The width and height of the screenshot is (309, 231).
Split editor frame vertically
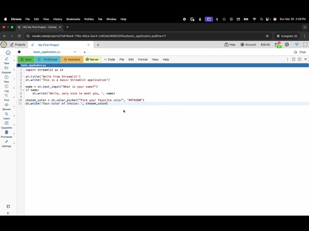299,59
